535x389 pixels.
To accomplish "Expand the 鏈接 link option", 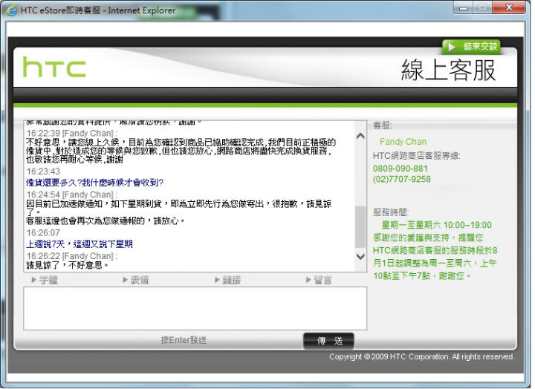I will [x=228, y=280].
